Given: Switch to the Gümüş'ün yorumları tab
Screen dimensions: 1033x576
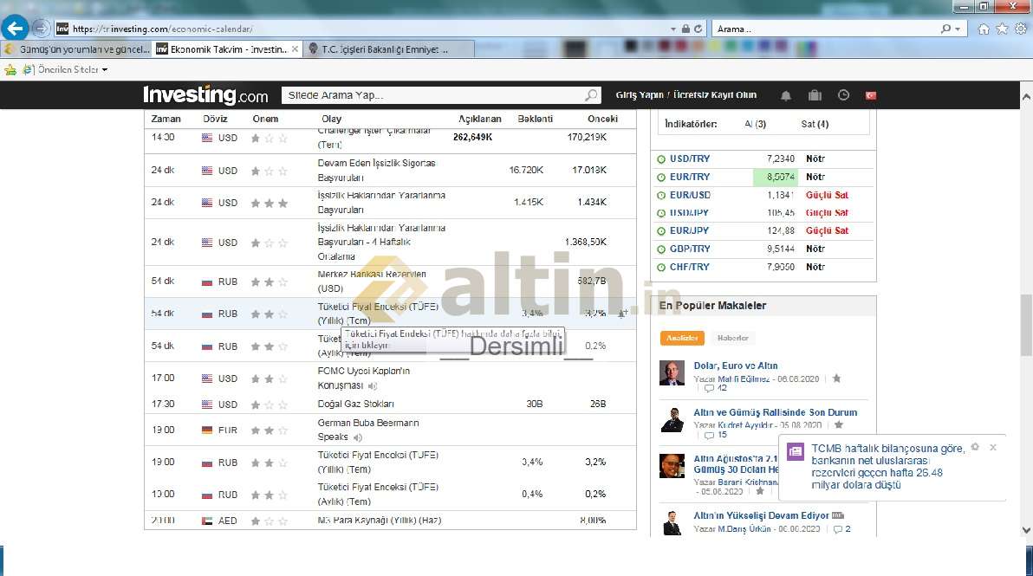Looking at the screenshot, I should pos(76,49).
